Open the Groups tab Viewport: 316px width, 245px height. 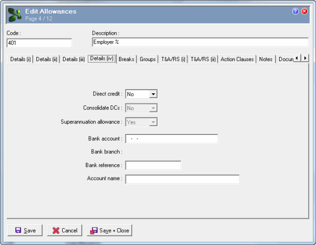pos(147,60)
